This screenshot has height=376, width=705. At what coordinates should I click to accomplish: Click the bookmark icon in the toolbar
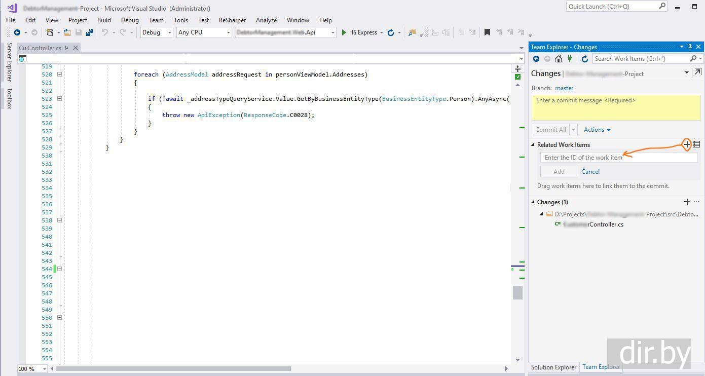click(487, 32)
